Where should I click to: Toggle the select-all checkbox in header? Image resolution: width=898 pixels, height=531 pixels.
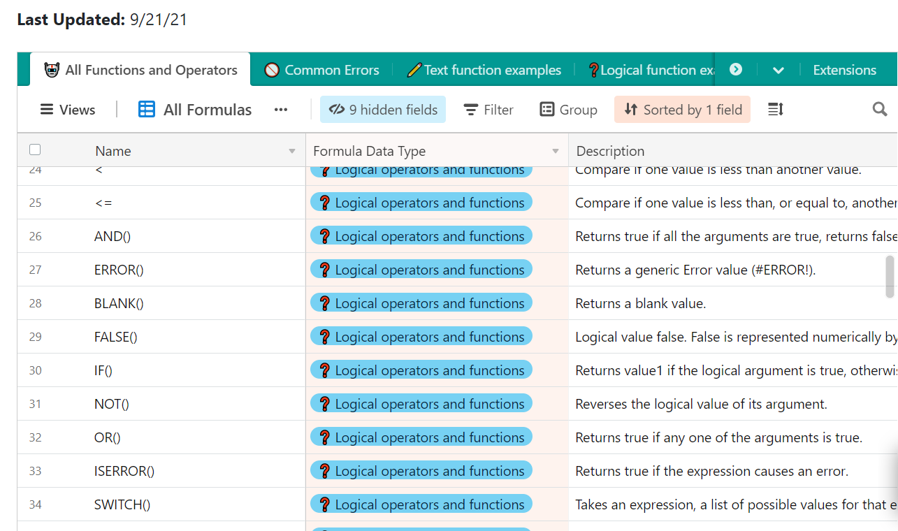pos(35,150)
